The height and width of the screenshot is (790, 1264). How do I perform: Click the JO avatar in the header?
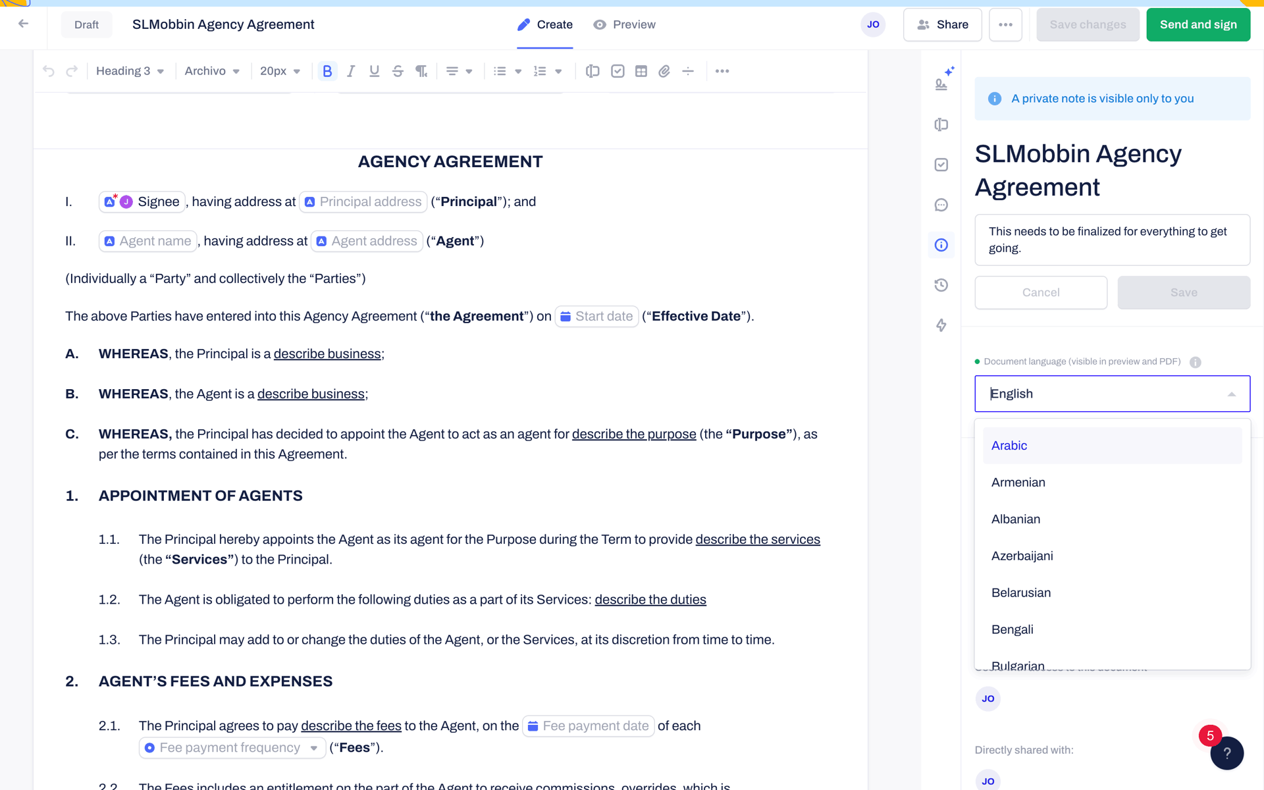tap(873, 24)
